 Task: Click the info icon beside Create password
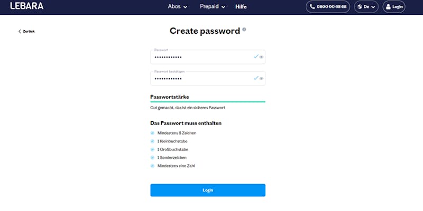[x=244, y=30]
